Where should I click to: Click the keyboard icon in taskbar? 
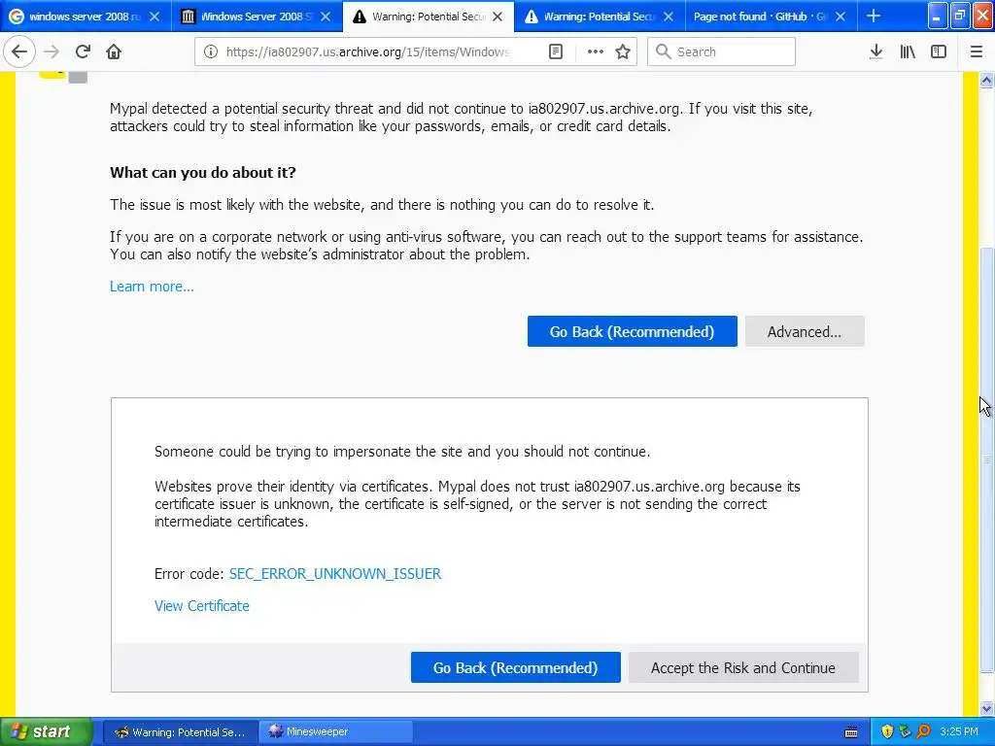click(x=851, y=732)
